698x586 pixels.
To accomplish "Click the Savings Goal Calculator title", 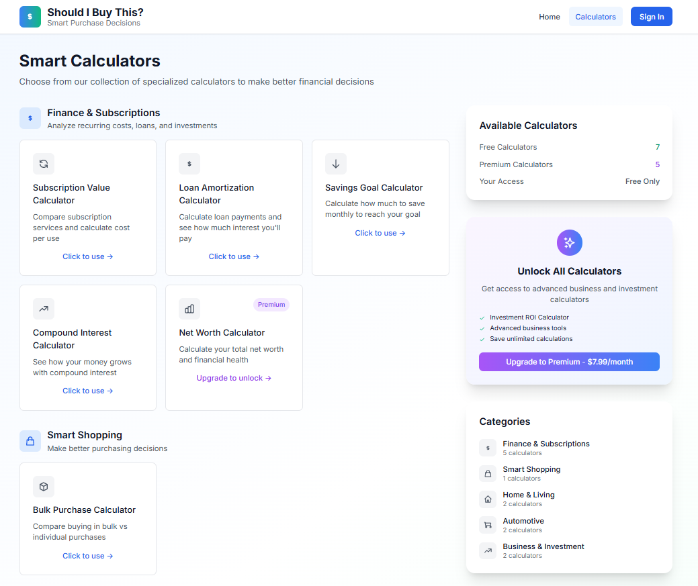I will pyautogui.click(x=374, y=188).
